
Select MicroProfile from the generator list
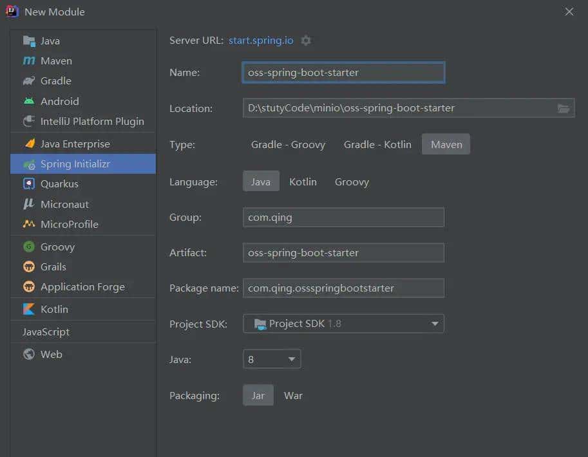tap(69, 225)
